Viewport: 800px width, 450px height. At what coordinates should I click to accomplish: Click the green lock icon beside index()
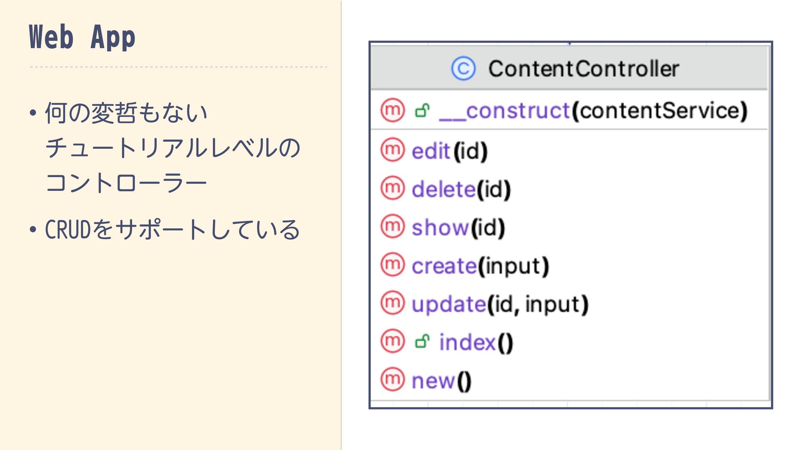(x=422, y=342)
